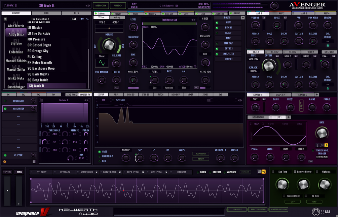Image resolution: width=338 pixels, height=217 pixels.
Task: Select SQ Dark Nights preset
Action: (38, 74)
